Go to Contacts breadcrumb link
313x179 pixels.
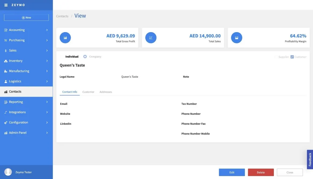point(62,16)
